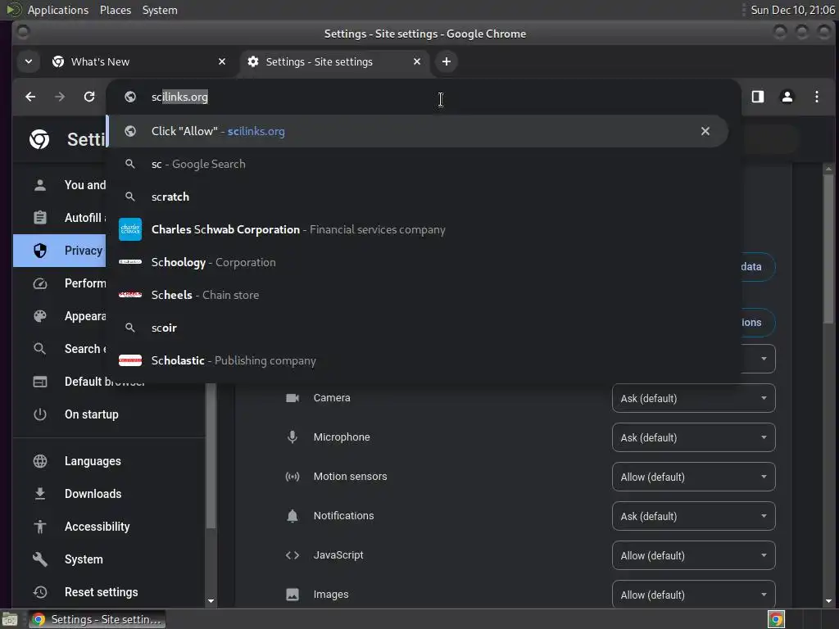This screenshot has height=629, width=839.
Task: Open the Images Allow (default) dropdown
Action: 693,594
